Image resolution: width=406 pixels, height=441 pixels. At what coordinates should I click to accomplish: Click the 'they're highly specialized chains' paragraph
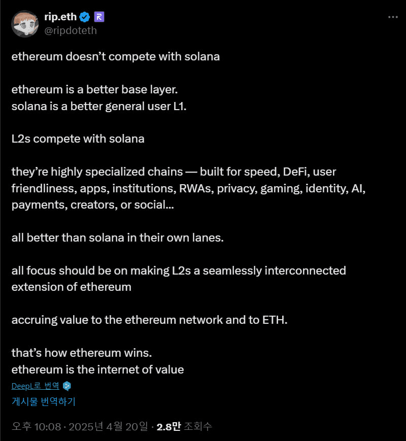pos(188,188)
